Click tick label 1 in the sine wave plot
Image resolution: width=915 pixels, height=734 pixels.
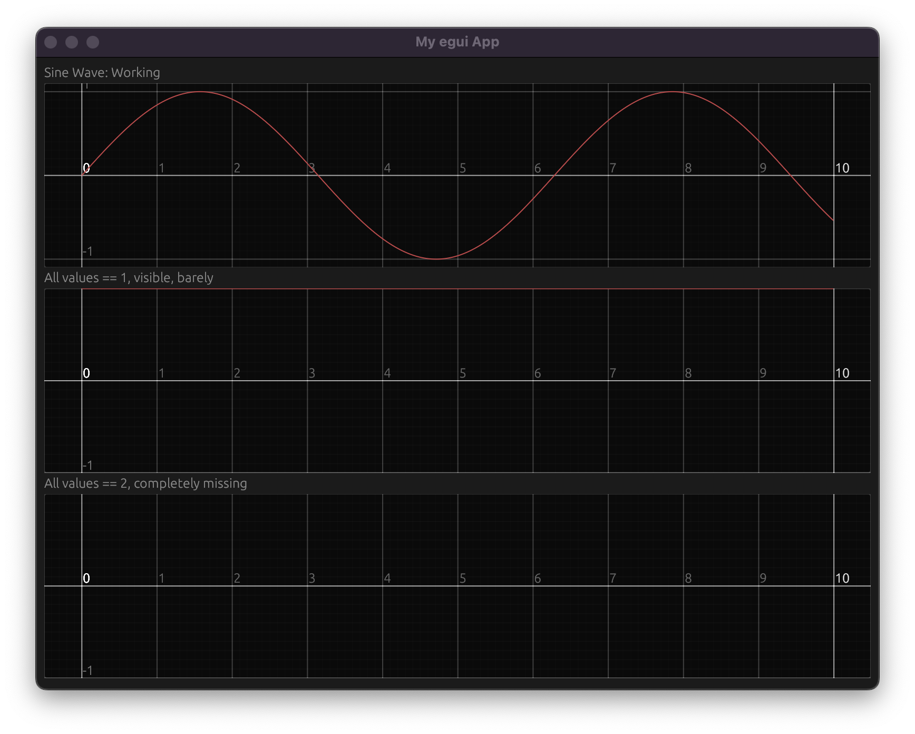pyautogui.click(x=162, y=168)
